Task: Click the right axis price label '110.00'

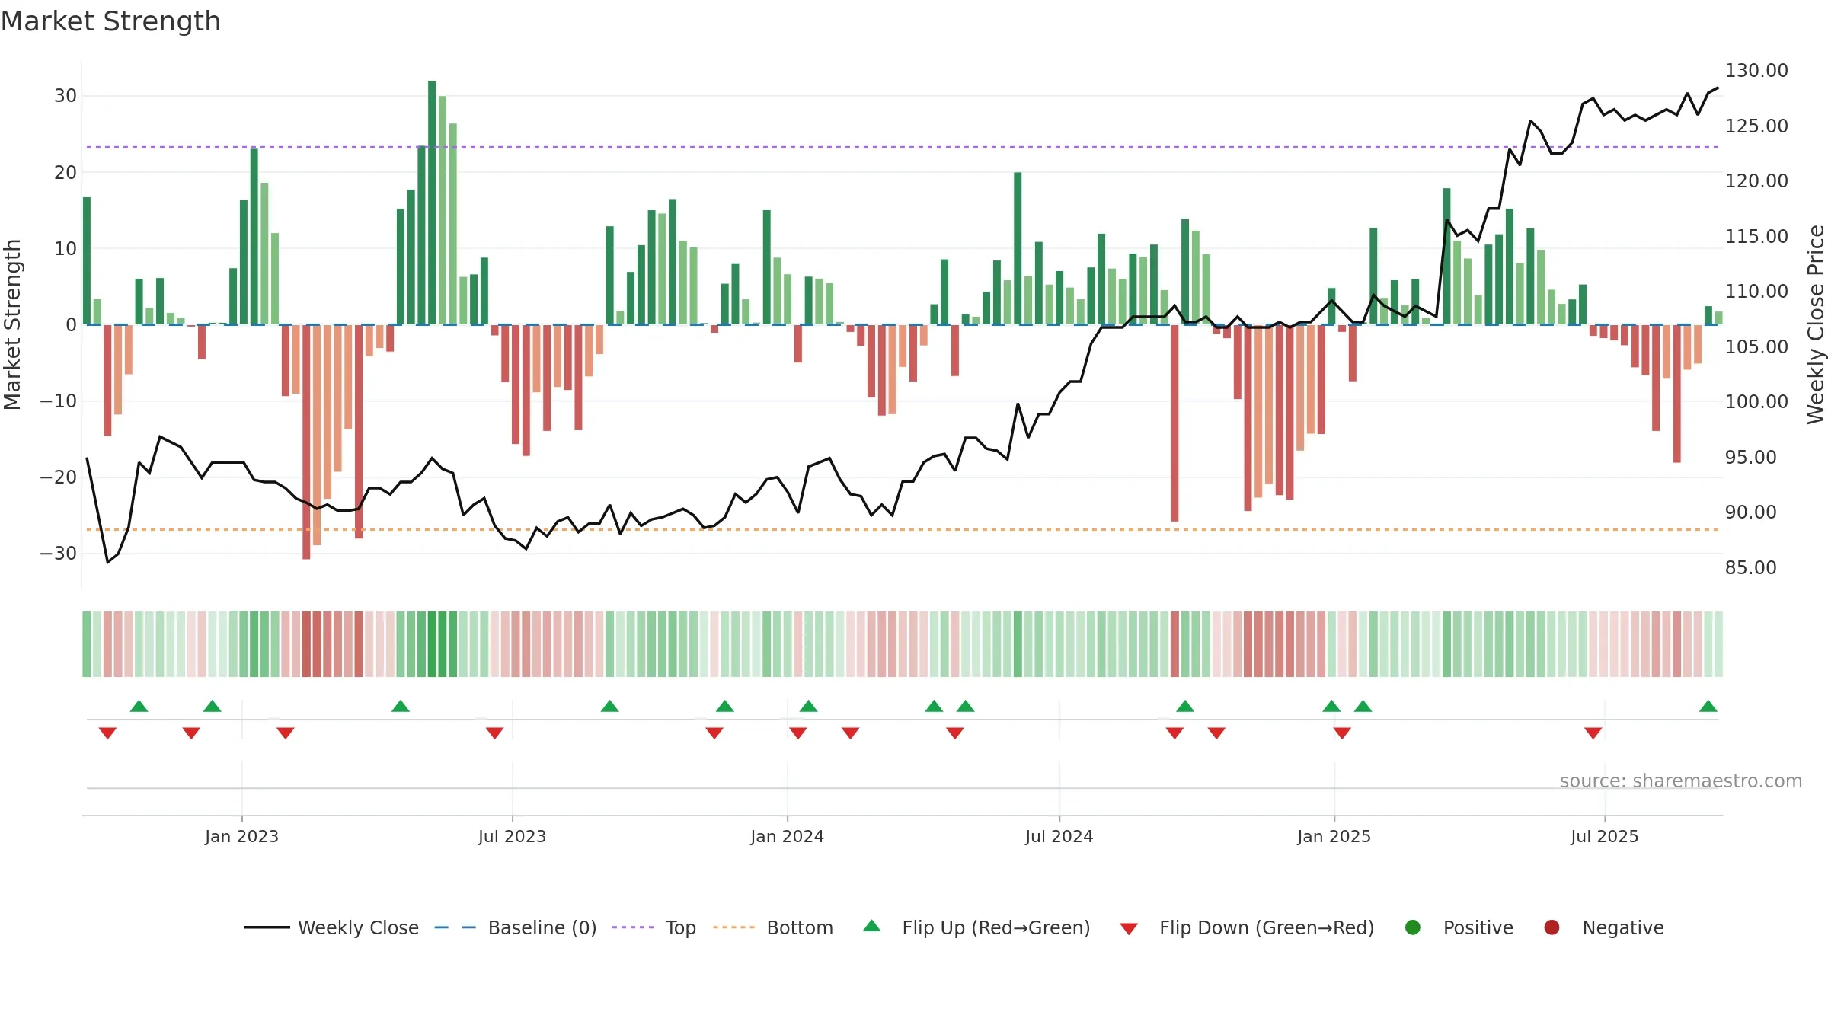Action: (1756, 291)
